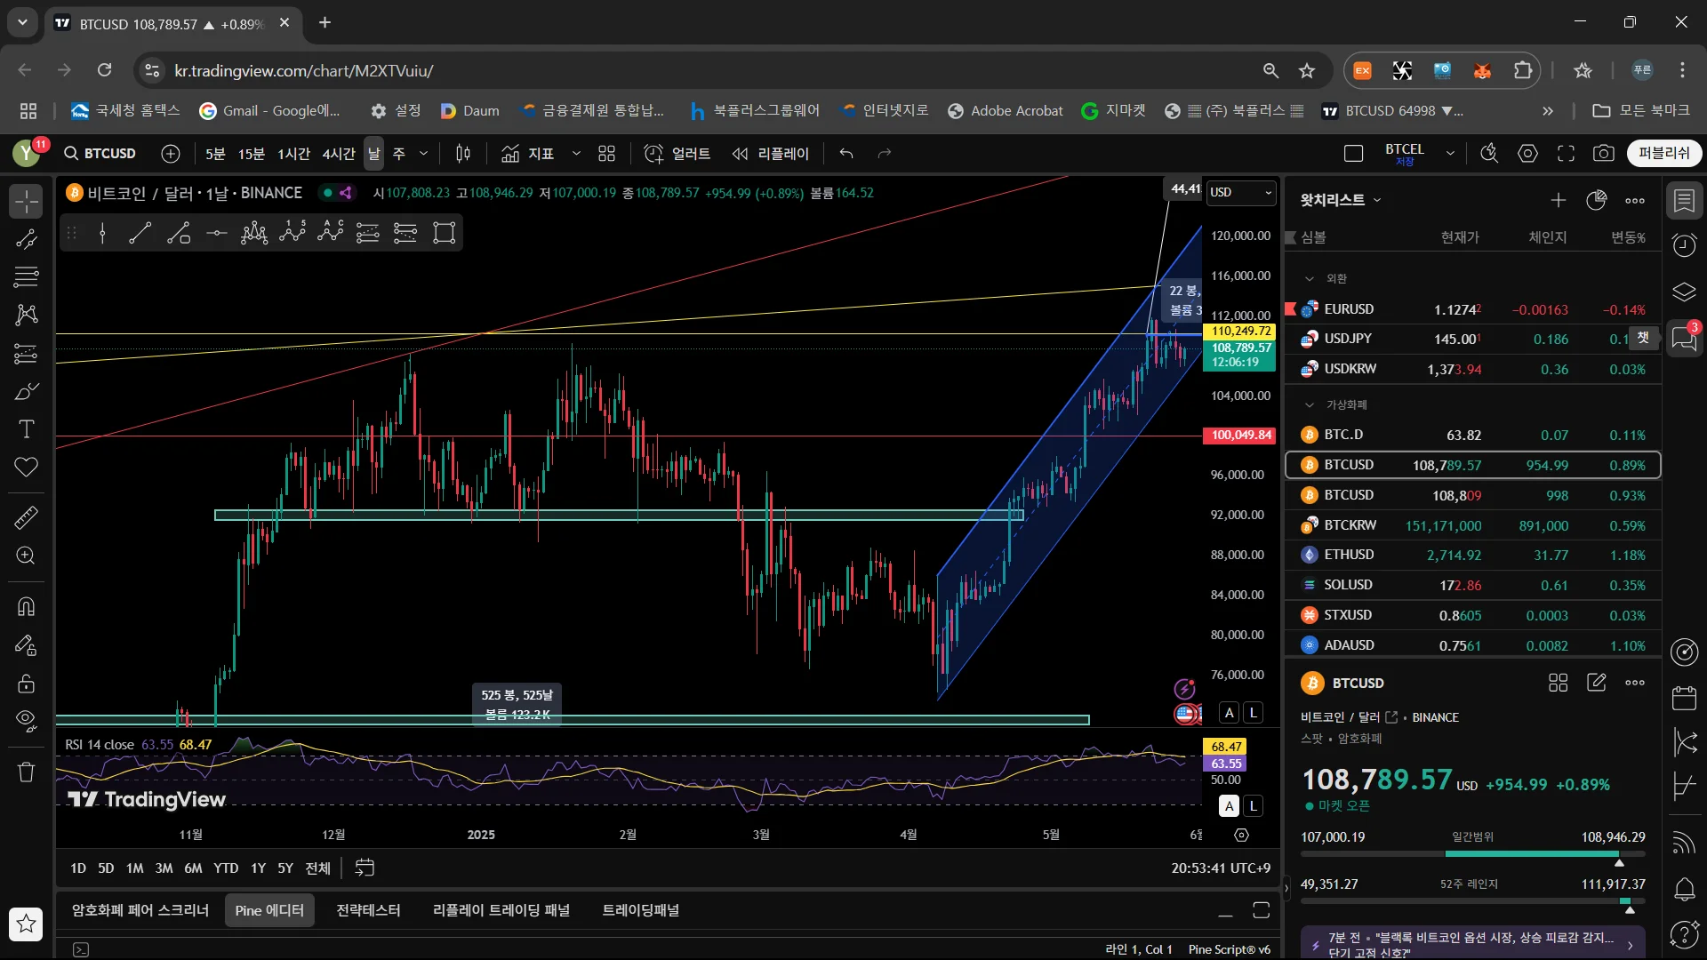Select the magnet mode icon
This screenshot has width=1707, height=960.
pos(27,606)
